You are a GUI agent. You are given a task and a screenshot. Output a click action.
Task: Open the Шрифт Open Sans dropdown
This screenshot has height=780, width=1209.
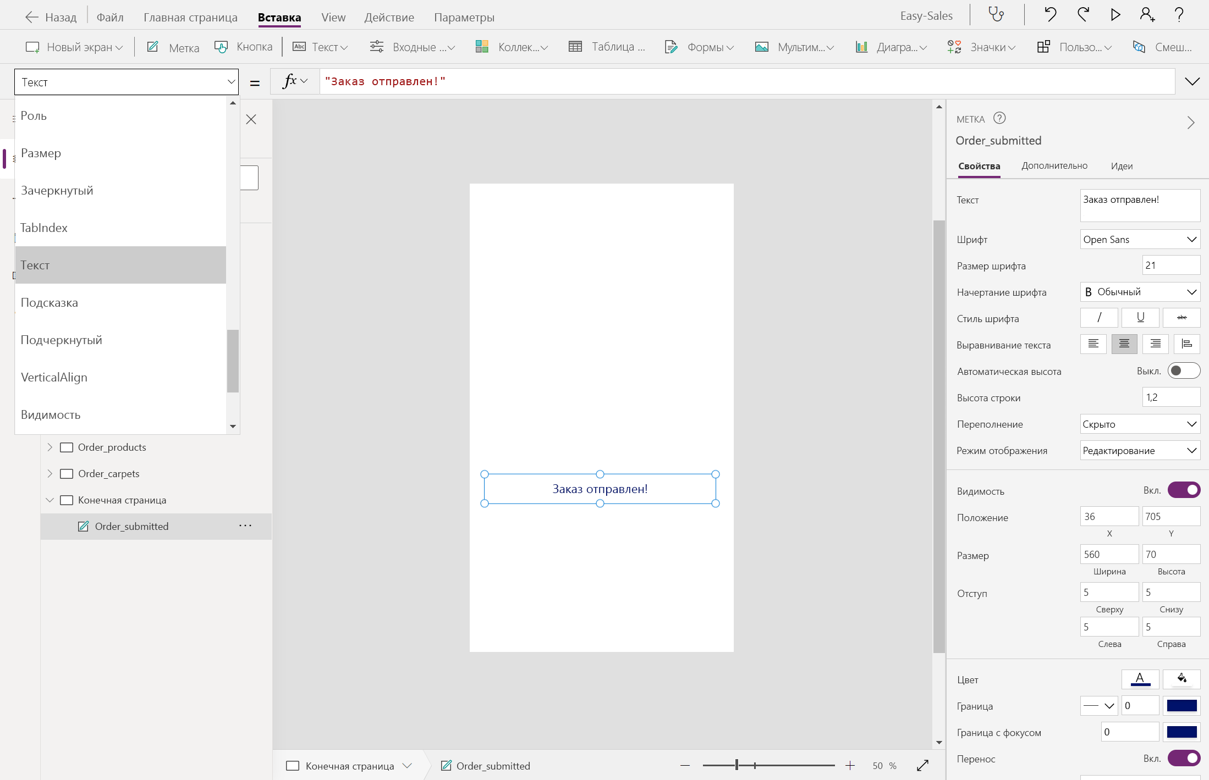1140,240
